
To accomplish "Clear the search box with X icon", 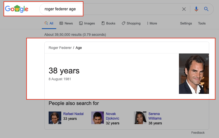I will pyautogui.click(x=184, y=9).
